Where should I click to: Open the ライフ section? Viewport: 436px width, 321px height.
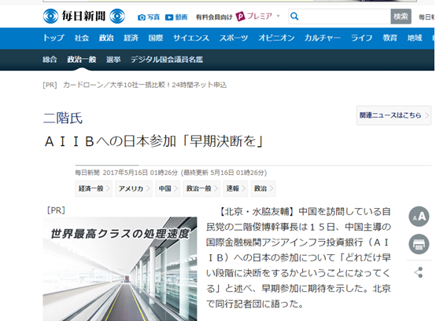click(x=361, y=38)
